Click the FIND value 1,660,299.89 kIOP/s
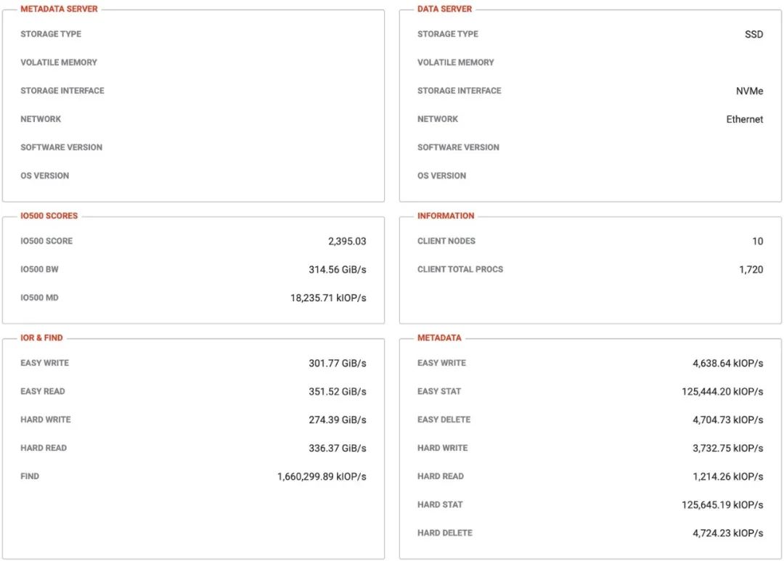This screenshot has height=561, width=784. click(x=322, y=477)
